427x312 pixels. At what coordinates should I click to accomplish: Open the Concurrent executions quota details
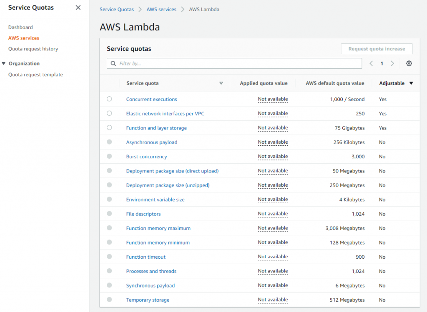[151, 99]
